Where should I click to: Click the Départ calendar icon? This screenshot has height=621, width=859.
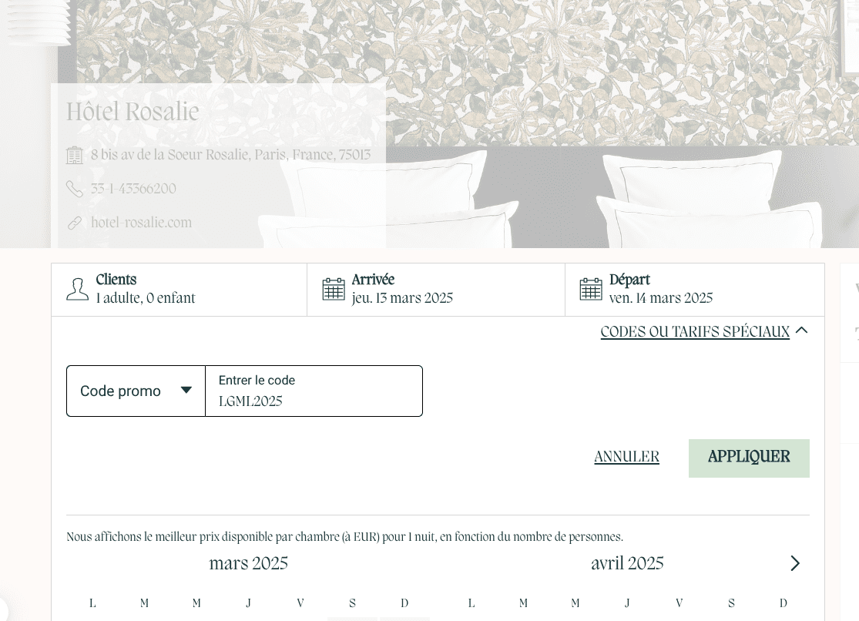coord(591,290)
